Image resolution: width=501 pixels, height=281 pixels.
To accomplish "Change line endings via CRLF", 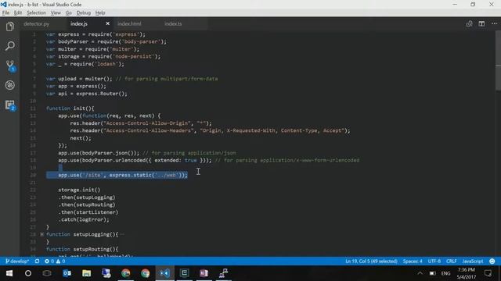I will [451, 261].
